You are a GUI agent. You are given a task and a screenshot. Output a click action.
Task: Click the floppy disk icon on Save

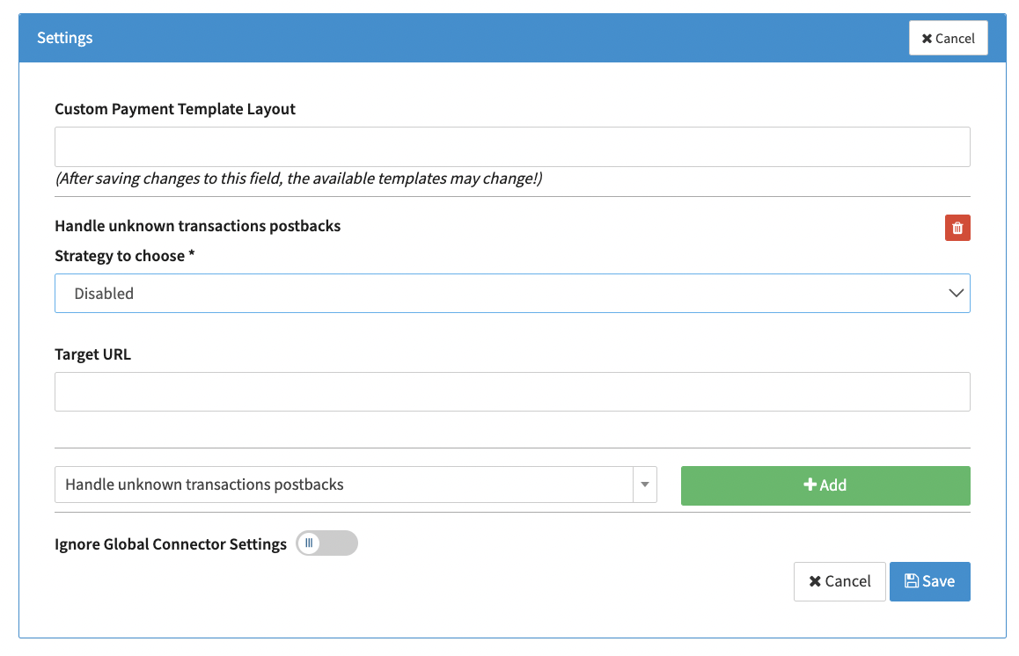(911, 581)
